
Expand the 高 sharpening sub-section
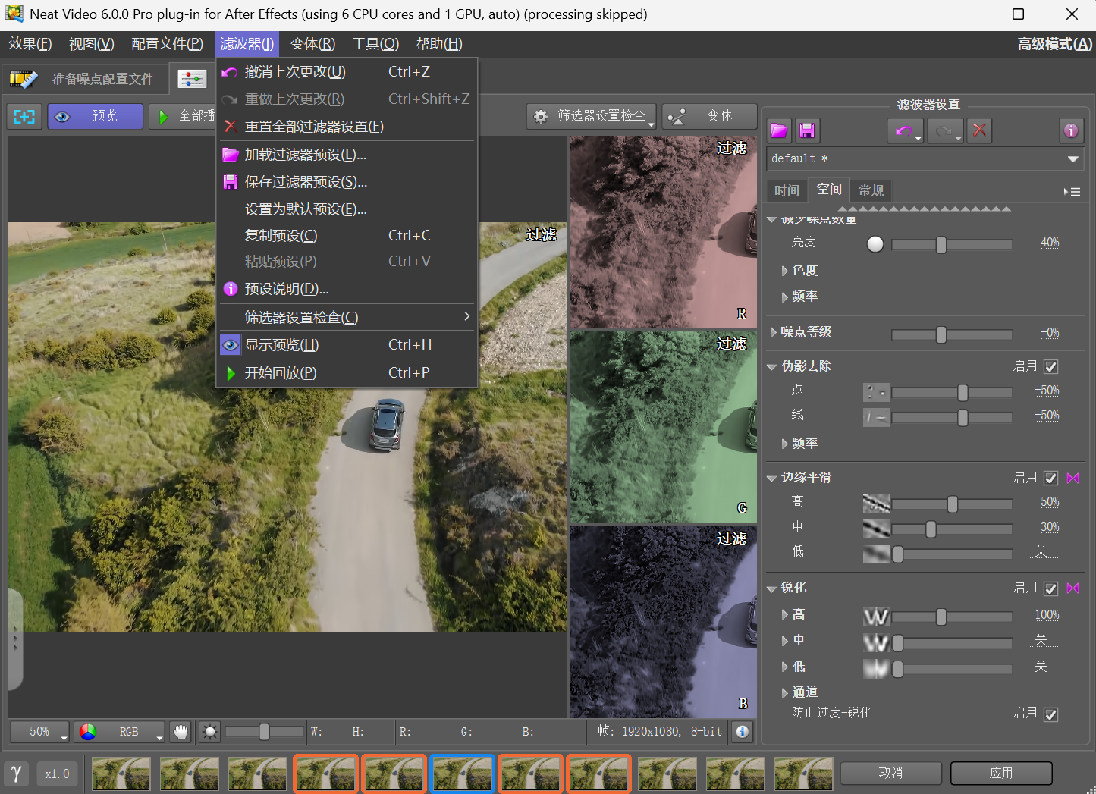pos(785,615)
